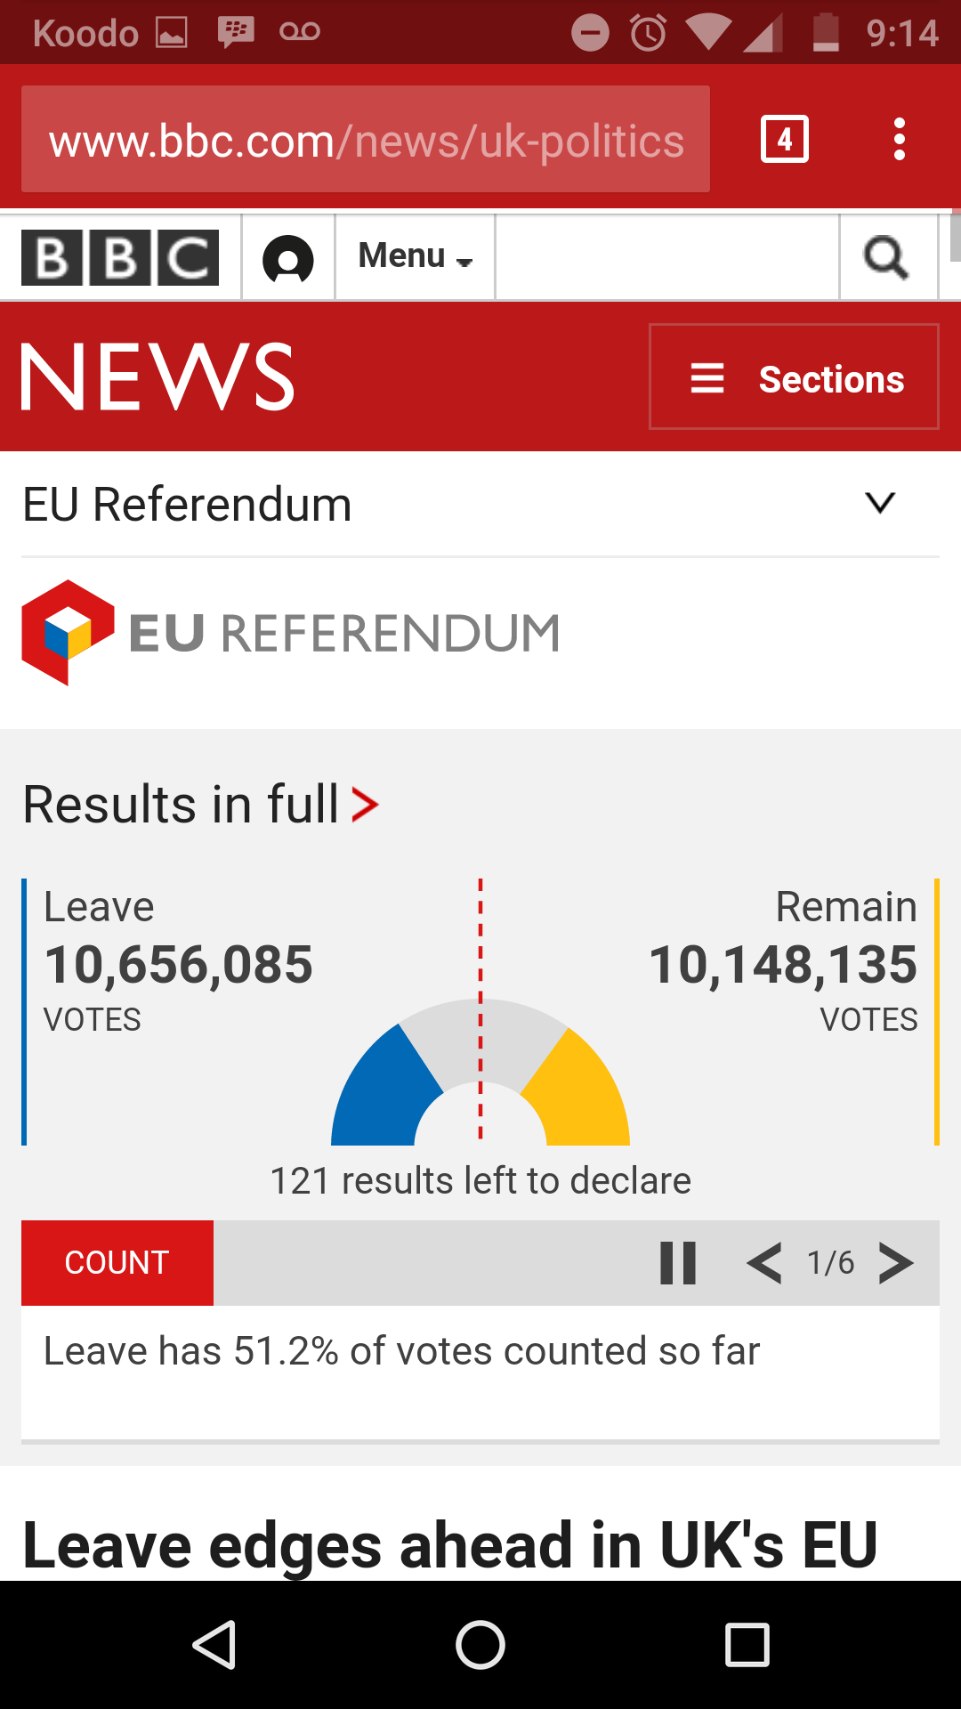Open Android recent apps square button
This screenshot has width=961, height=1709.
(x=747, y=1645)
